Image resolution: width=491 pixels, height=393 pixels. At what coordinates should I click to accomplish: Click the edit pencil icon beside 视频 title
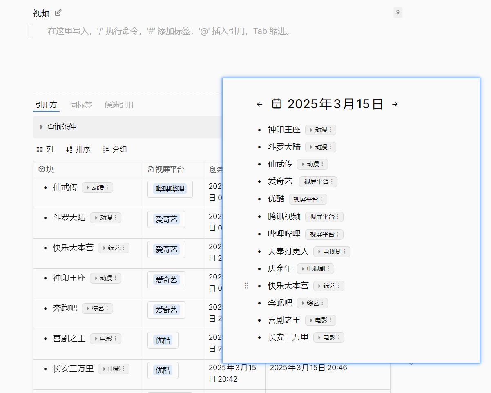coord(58,13)
